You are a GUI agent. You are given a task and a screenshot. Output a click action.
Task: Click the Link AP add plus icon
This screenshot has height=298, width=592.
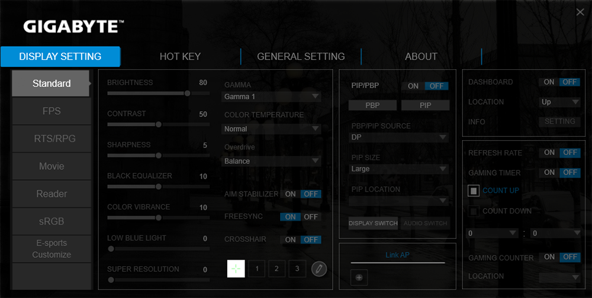click(359, 277)
